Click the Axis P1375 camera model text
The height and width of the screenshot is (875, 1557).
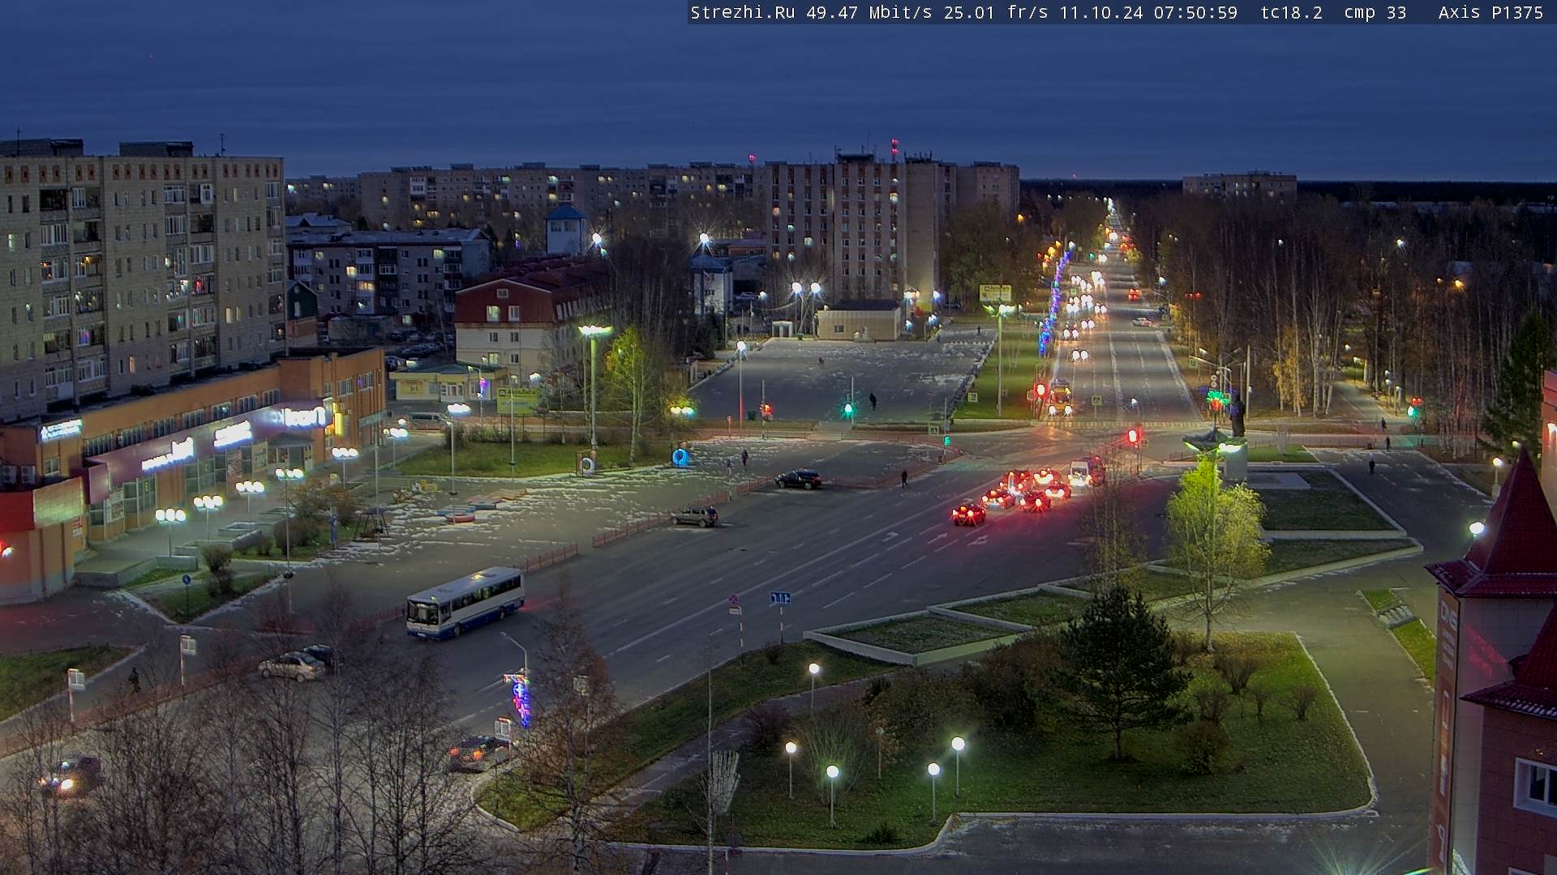coord(1491,13)
